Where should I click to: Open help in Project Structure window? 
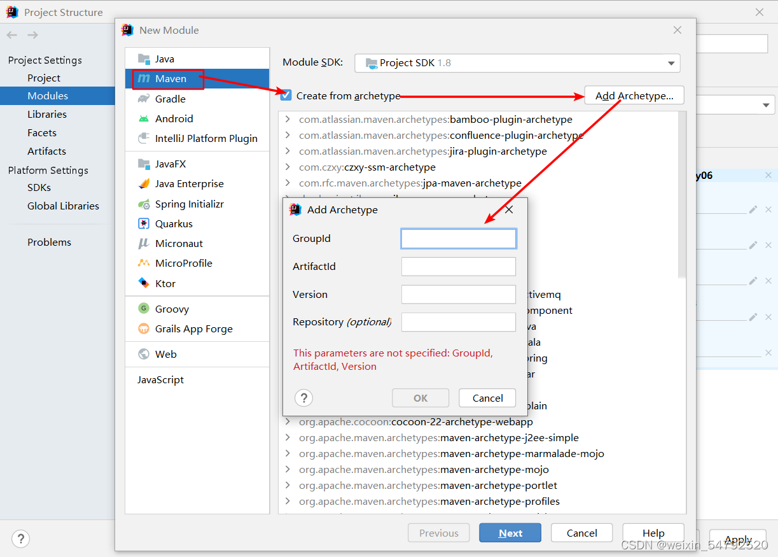[x=20, y=538]
